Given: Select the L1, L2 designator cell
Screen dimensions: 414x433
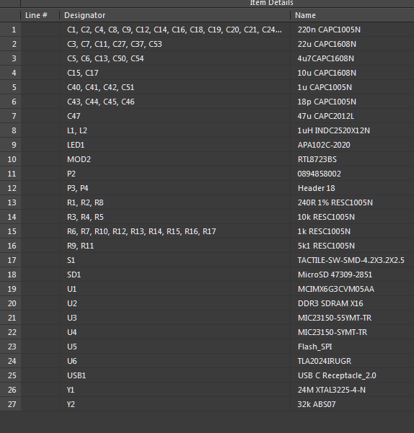Looking at the screenshot, I should coord(175,130).
